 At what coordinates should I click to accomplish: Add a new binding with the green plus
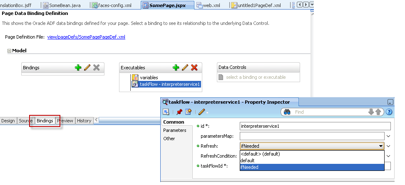click(x=78, y=68)
